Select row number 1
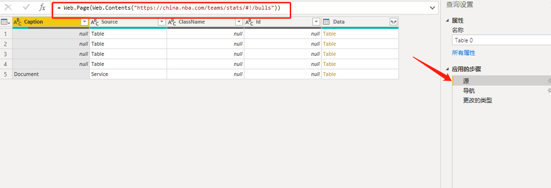 6,34
